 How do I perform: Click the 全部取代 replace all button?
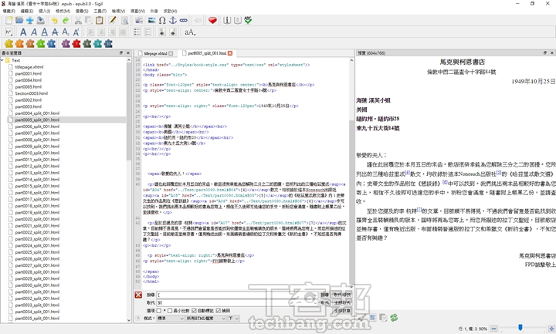coord(342,303)
